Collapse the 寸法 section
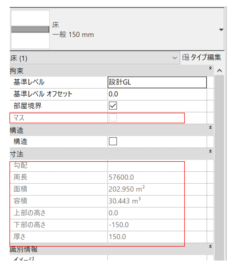The height and width of the screenshot is (269, 247). (x=210, y=152)
